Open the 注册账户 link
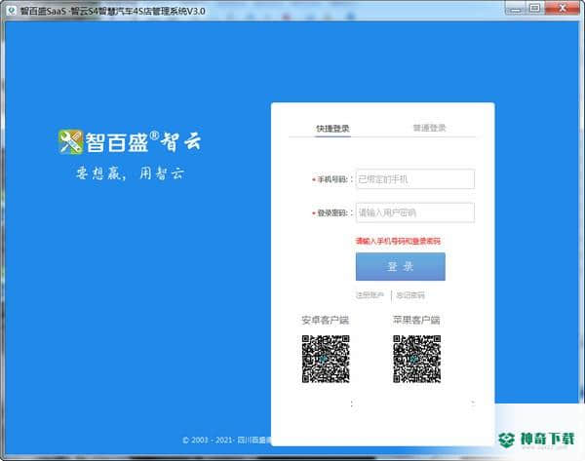This screenshot has width=585, height=461. point(370,295)
